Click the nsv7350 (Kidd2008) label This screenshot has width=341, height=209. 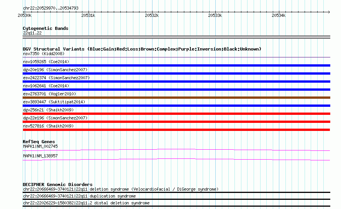coord(44,54)
